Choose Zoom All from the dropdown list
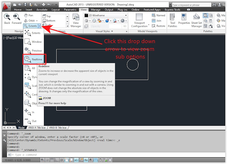The image size is (227, 164). click(31, 68)
